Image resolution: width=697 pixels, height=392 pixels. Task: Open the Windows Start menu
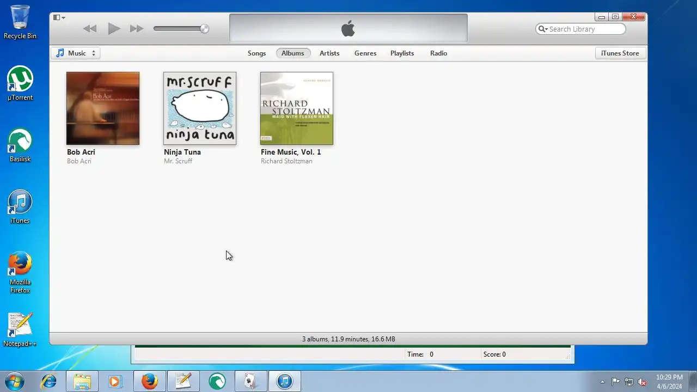[15, 381]
